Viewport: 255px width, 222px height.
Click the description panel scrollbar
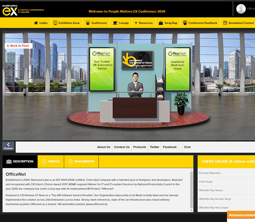(x=192, y=190)
